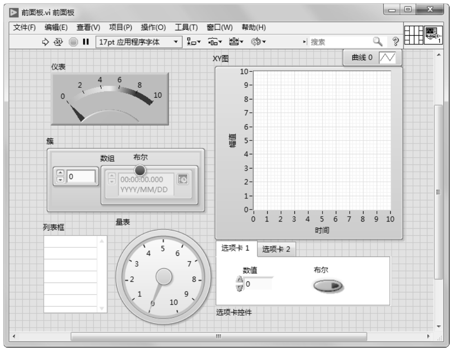
Task: Click the 时间 X-axis label
Action: pos(322,230)
